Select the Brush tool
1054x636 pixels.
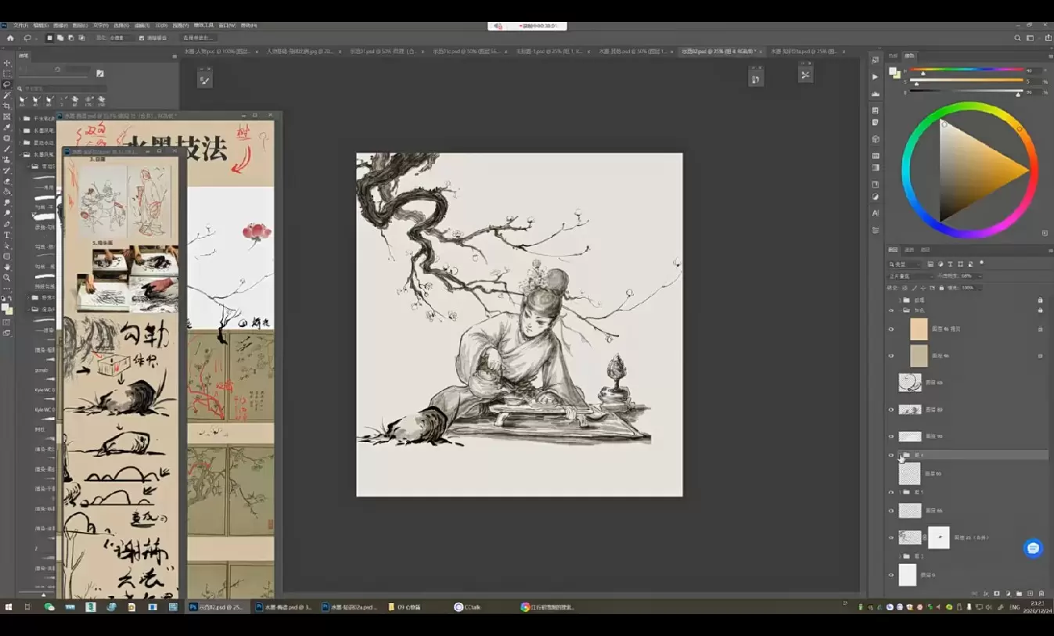7,149
